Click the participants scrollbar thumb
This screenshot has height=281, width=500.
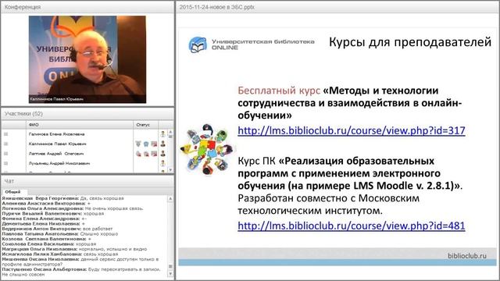[170, 137]
